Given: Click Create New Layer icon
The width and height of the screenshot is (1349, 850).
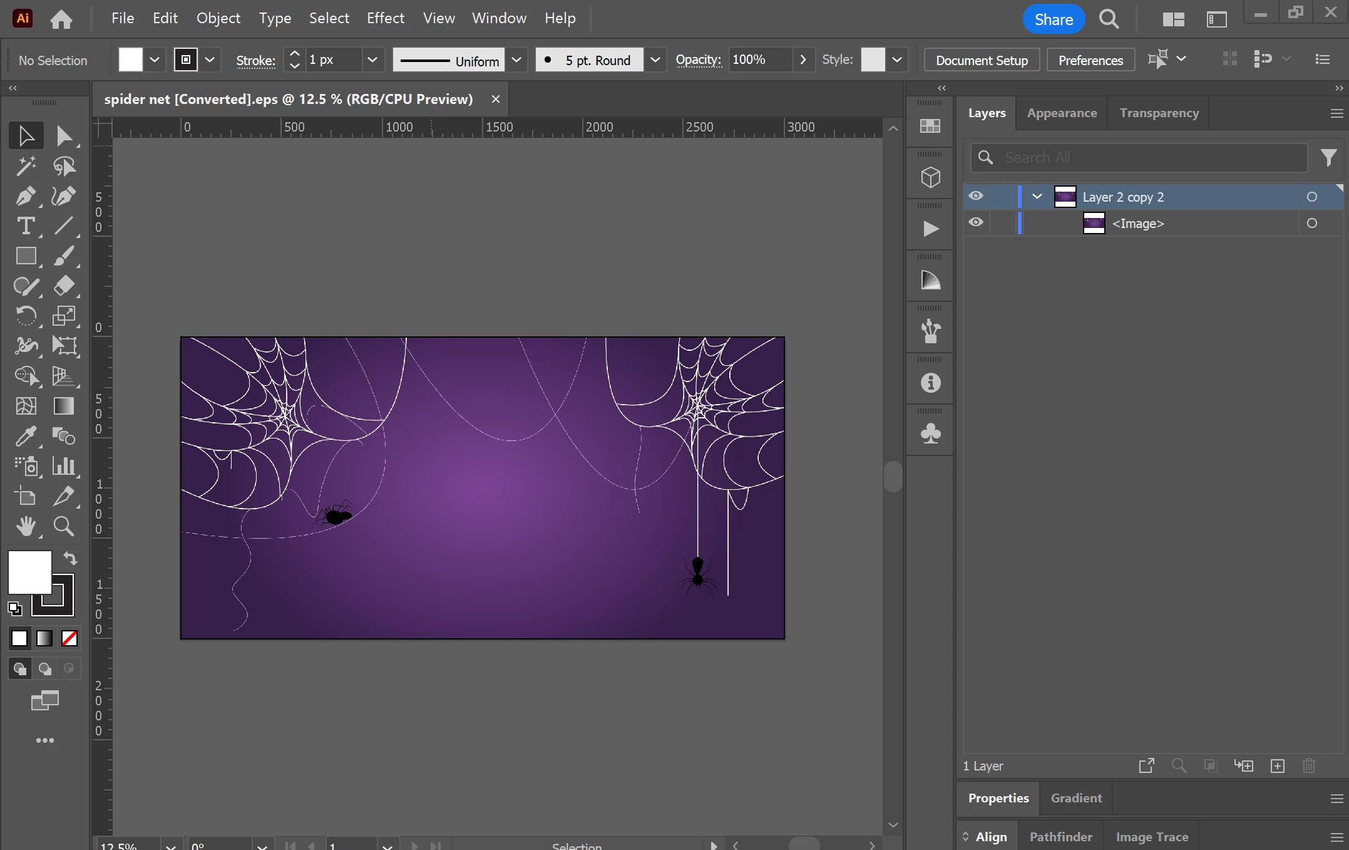Looking at the screenshot, I should pyautogui.click(x=1277, y=765).
